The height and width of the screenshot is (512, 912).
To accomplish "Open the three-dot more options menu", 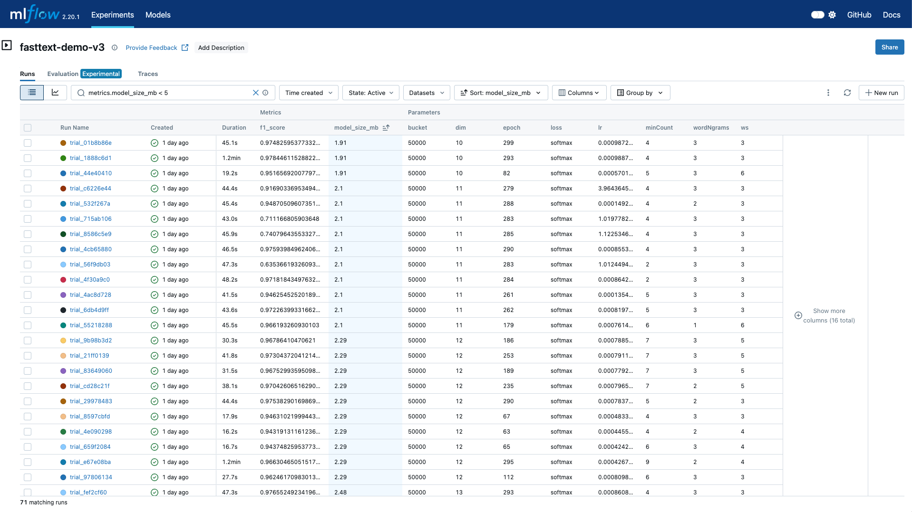I will [828, 93].
